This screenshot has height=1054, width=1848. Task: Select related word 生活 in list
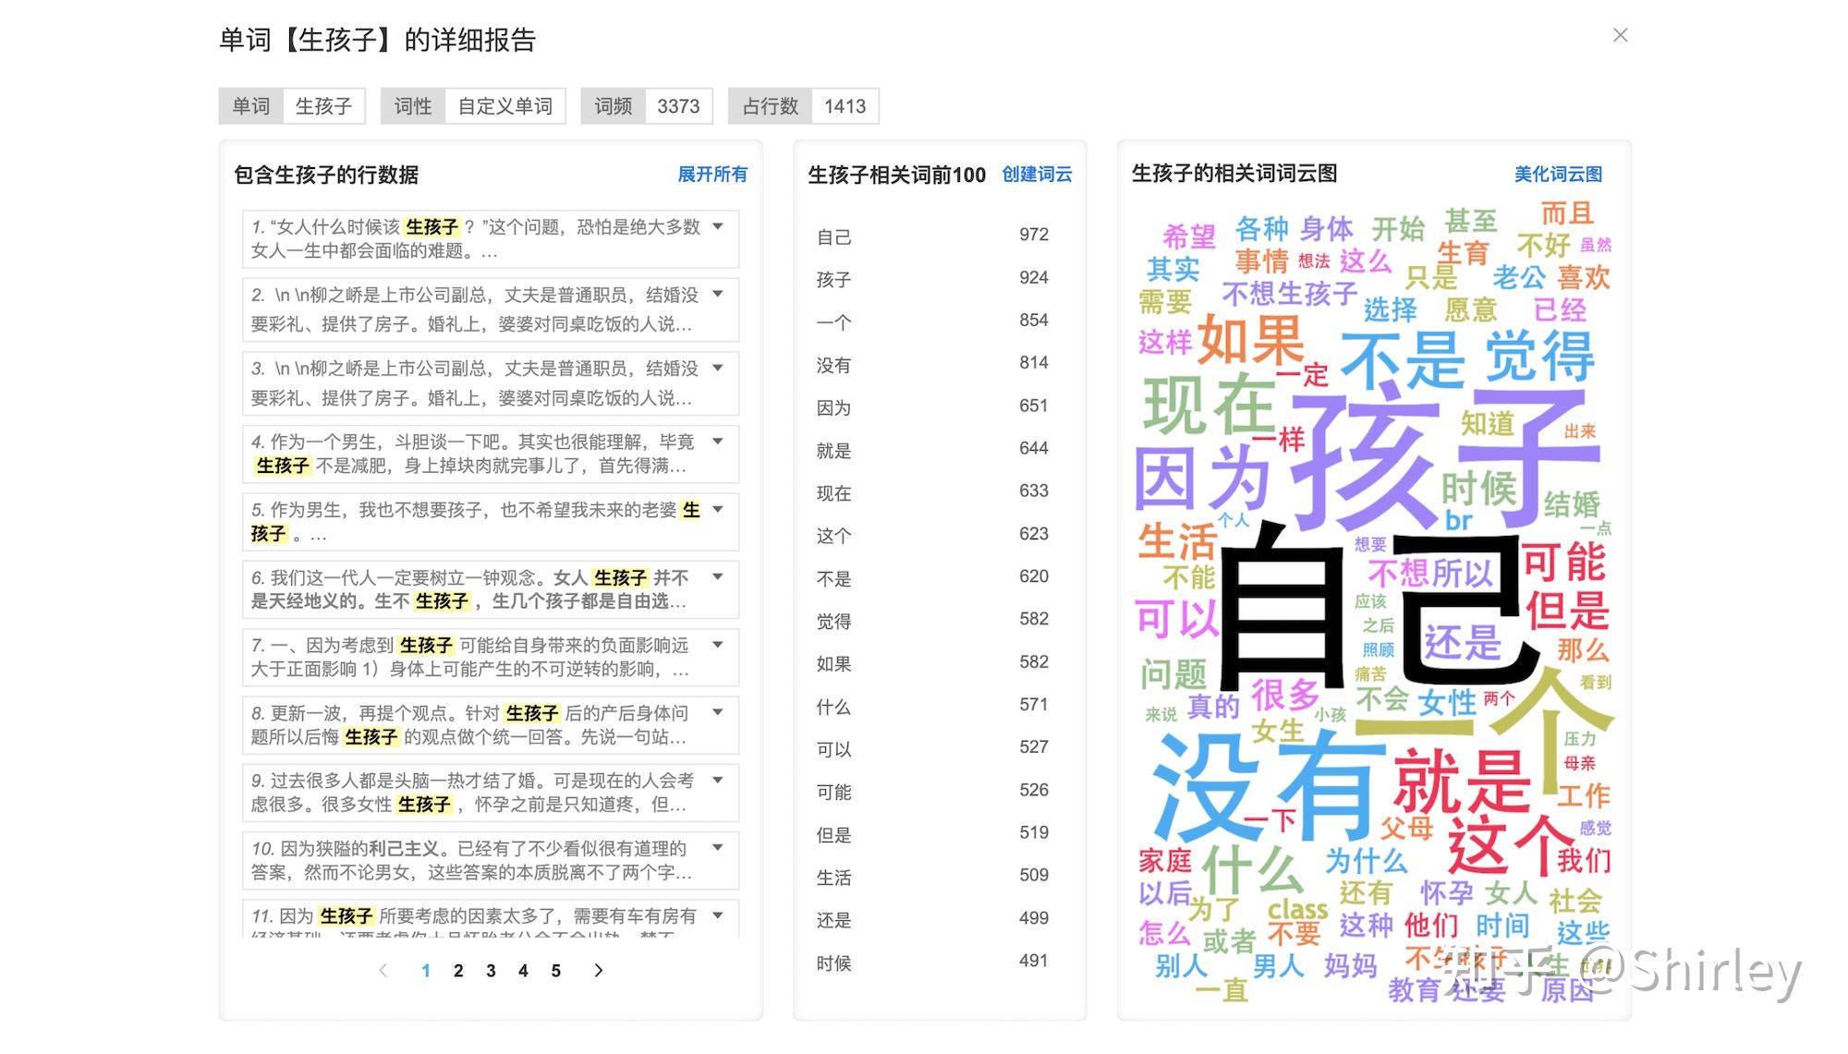[x=833, y=878]
